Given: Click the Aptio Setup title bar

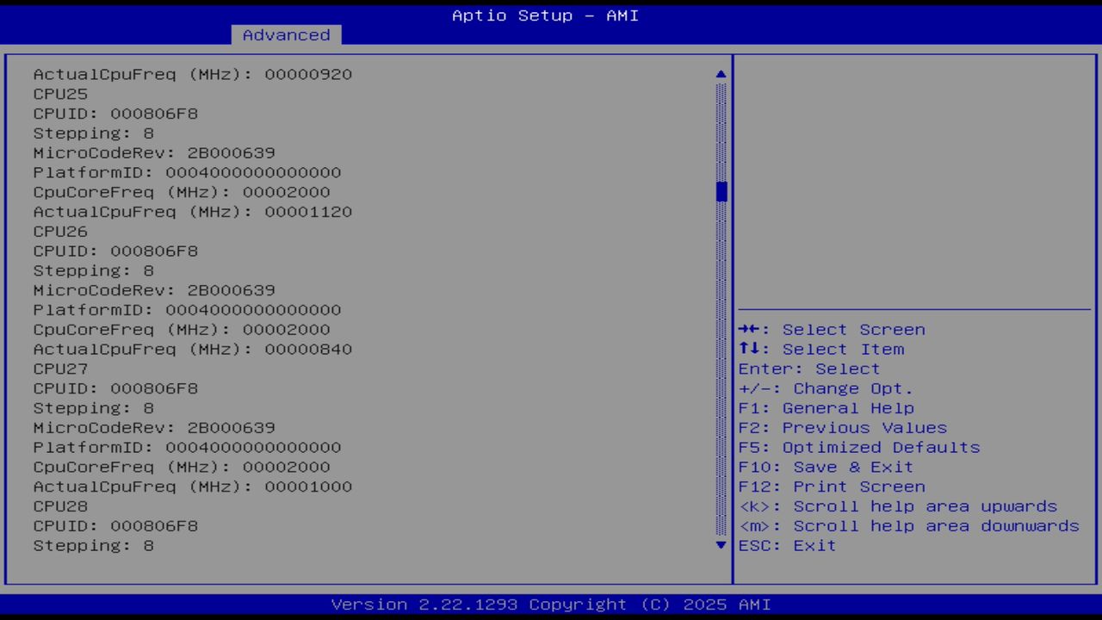Looking at the screenshot, I should (x=544, y=15).
